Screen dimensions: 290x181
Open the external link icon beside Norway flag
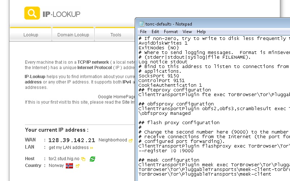[x=78, y=166]
